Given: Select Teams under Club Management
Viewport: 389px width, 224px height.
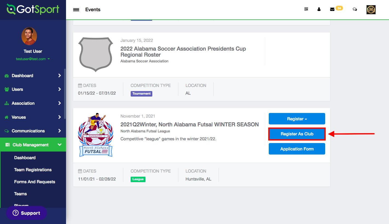Looking at the screenshot, I should (x=21, y=194).
